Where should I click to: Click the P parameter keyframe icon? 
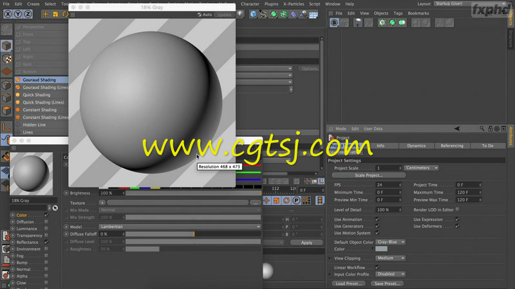pos(296,200)
